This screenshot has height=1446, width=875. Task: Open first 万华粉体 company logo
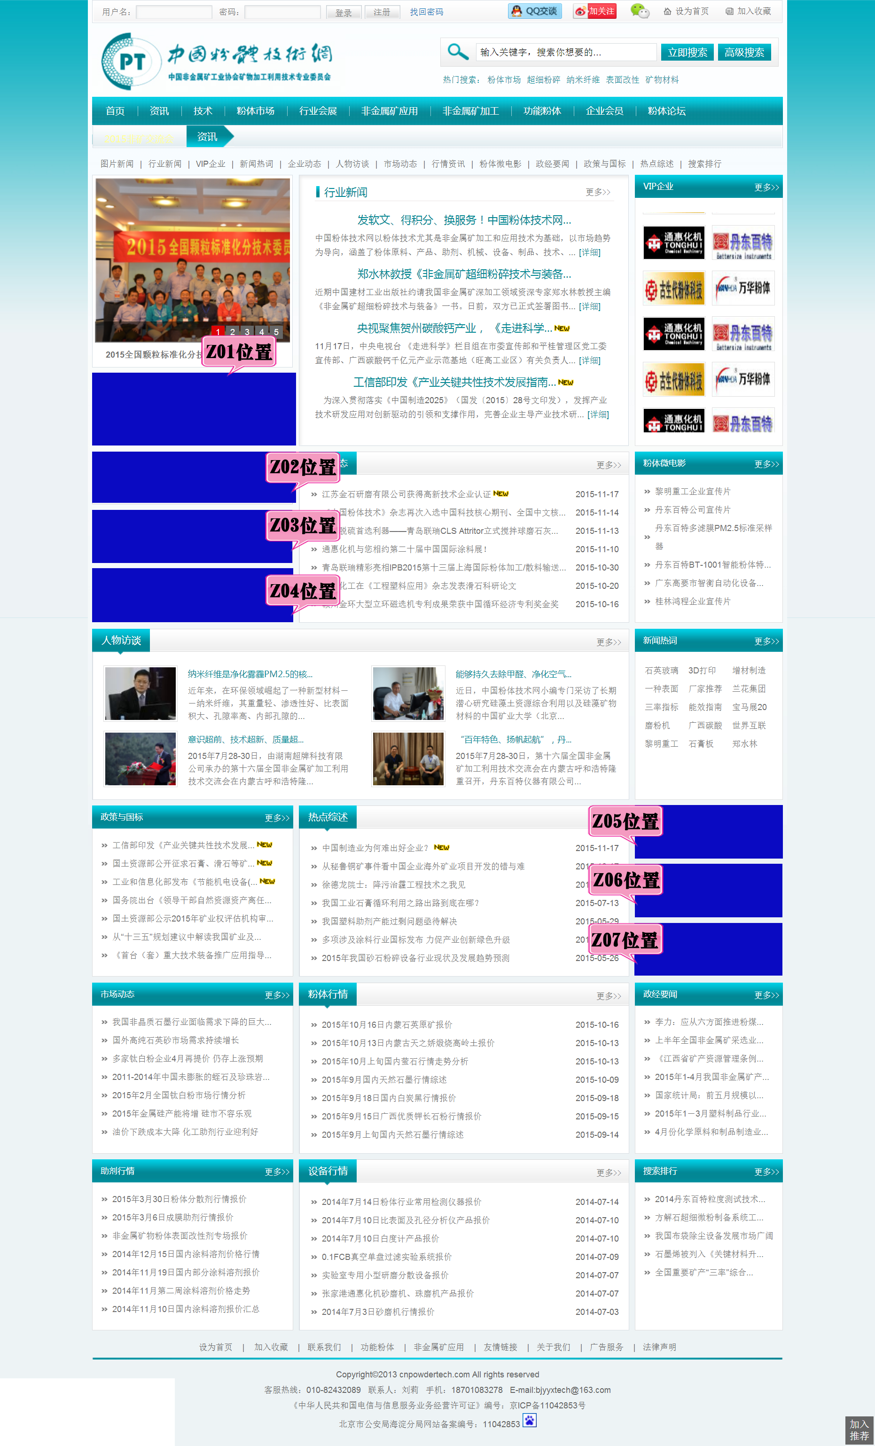[x=743, y=288]
